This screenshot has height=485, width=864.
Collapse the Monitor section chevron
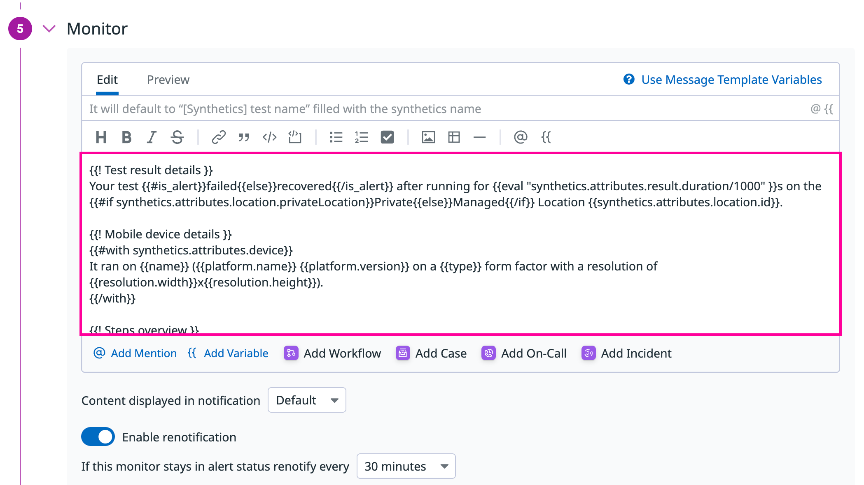[x=49, y=29]
